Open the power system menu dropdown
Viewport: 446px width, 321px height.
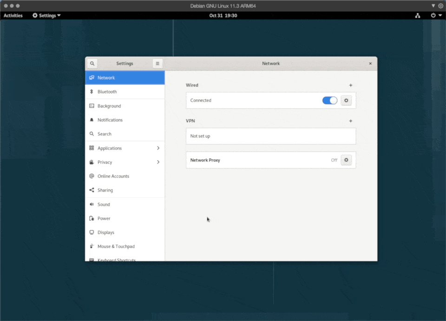(436, 15)
